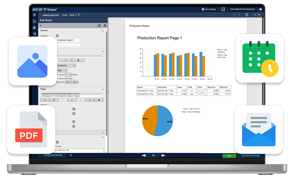This screenshot has width=294, height=185.
Task: Click the back arrow in Edit Report panel
Action: 41,25
